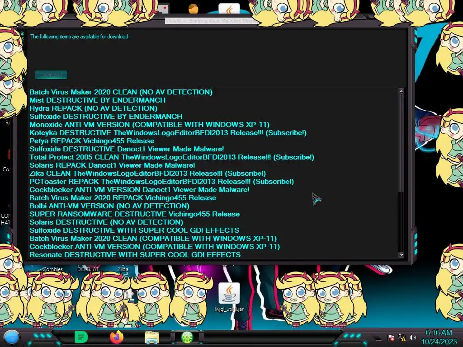
Task: Open File Explorer from the taskbar
Action: click(x=152, y=338)
